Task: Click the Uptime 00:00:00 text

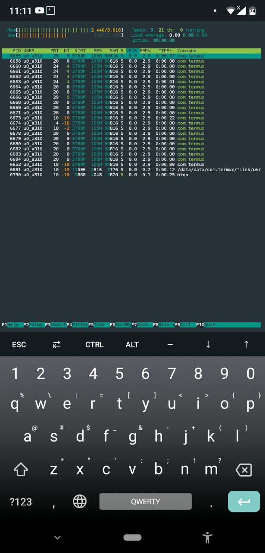Action: [x=153, y=41]
